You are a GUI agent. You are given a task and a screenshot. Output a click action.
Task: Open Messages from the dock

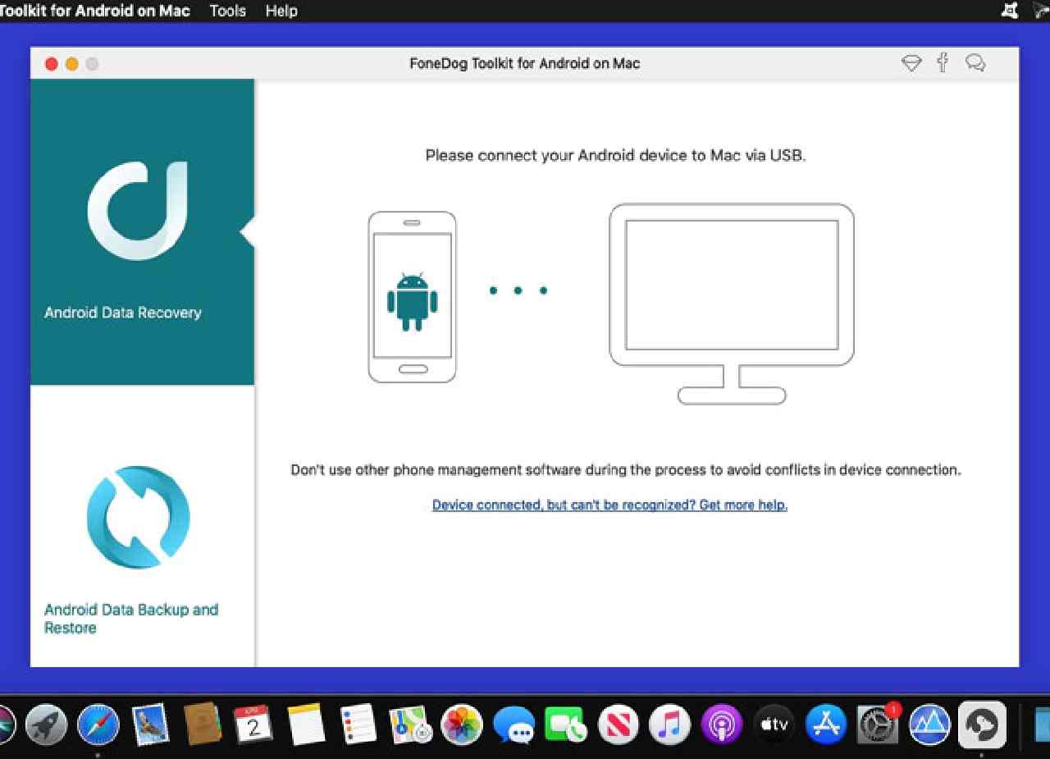(x=514, y=725)
